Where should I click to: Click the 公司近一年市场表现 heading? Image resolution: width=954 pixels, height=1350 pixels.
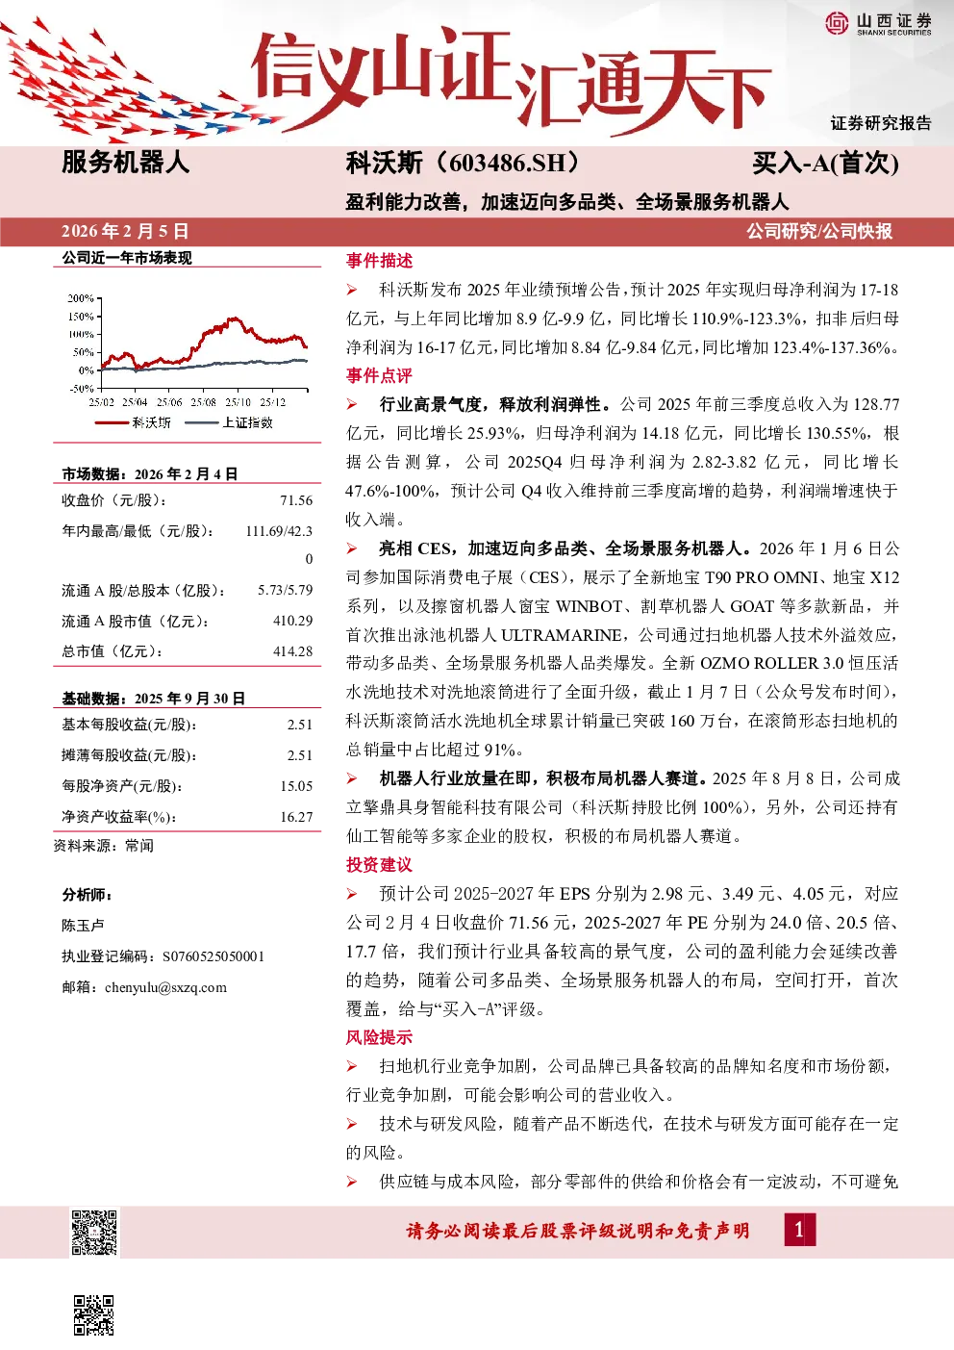(x=127, y=258)
